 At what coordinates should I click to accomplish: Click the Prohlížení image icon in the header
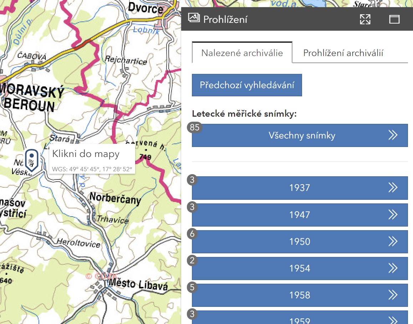(194, 19)
